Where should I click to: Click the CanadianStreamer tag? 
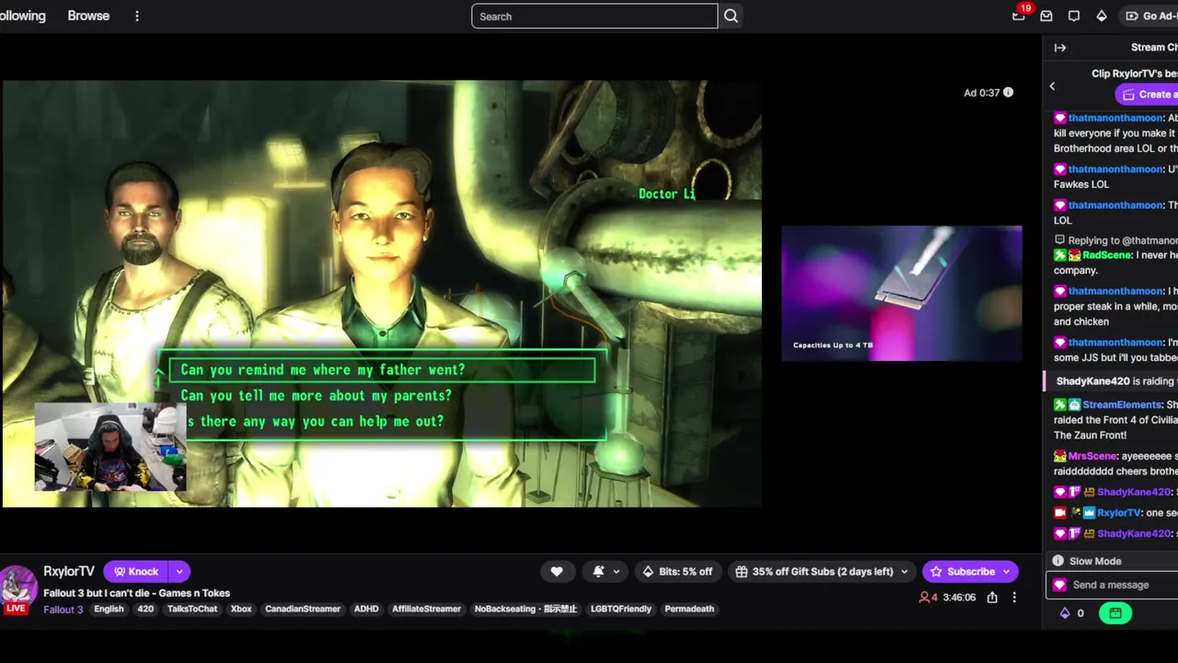pos(303,610)
